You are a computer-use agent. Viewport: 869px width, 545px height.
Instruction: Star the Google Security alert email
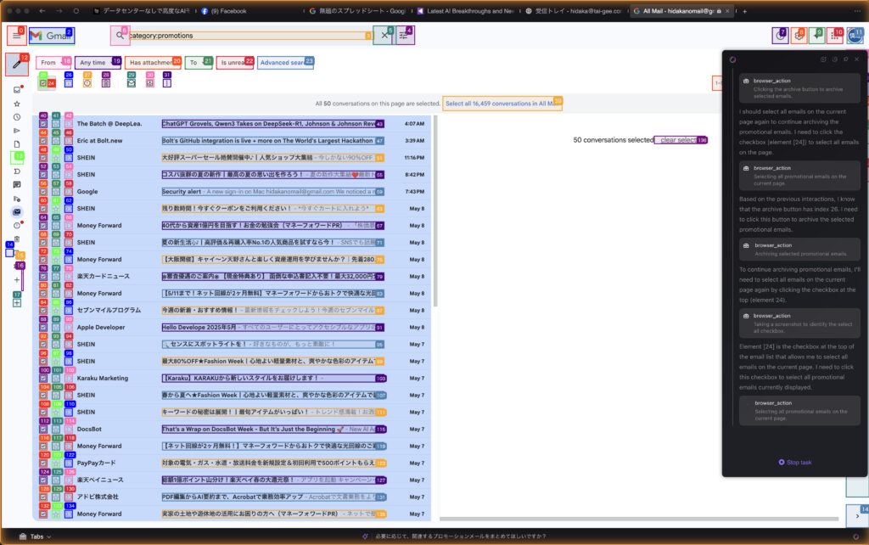tap(56, 192)
